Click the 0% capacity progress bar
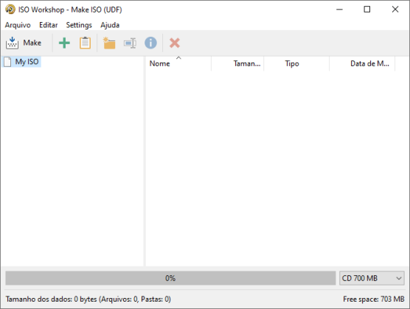Image resolution: width=410 pixels, height=309 pixels. pos(170,278)
